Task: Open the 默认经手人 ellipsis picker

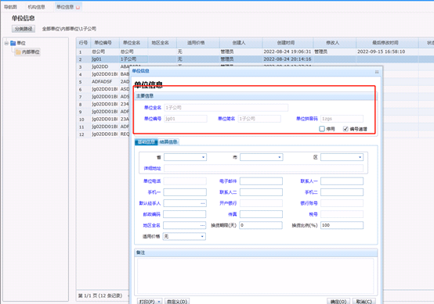Action: pyautogui.click(x=203, y=203)
